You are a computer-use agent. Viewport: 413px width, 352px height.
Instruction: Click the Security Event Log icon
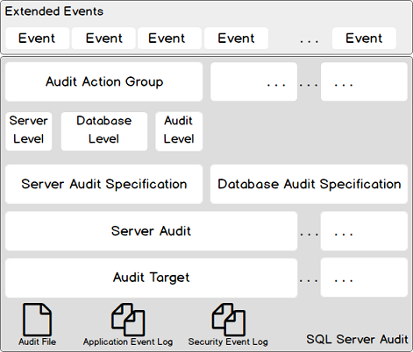pos(228,320)
